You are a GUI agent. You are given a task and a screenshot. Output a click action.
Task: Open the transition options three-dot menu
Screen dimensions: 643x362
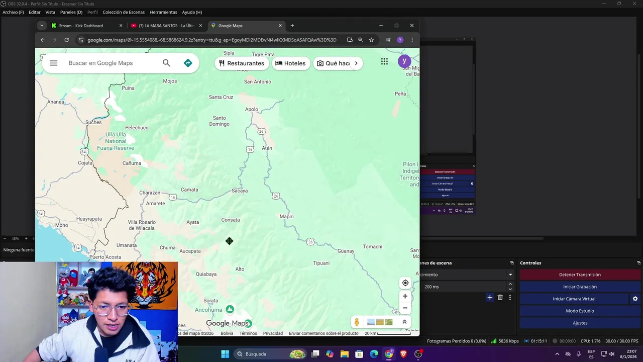tap(510, 298)
